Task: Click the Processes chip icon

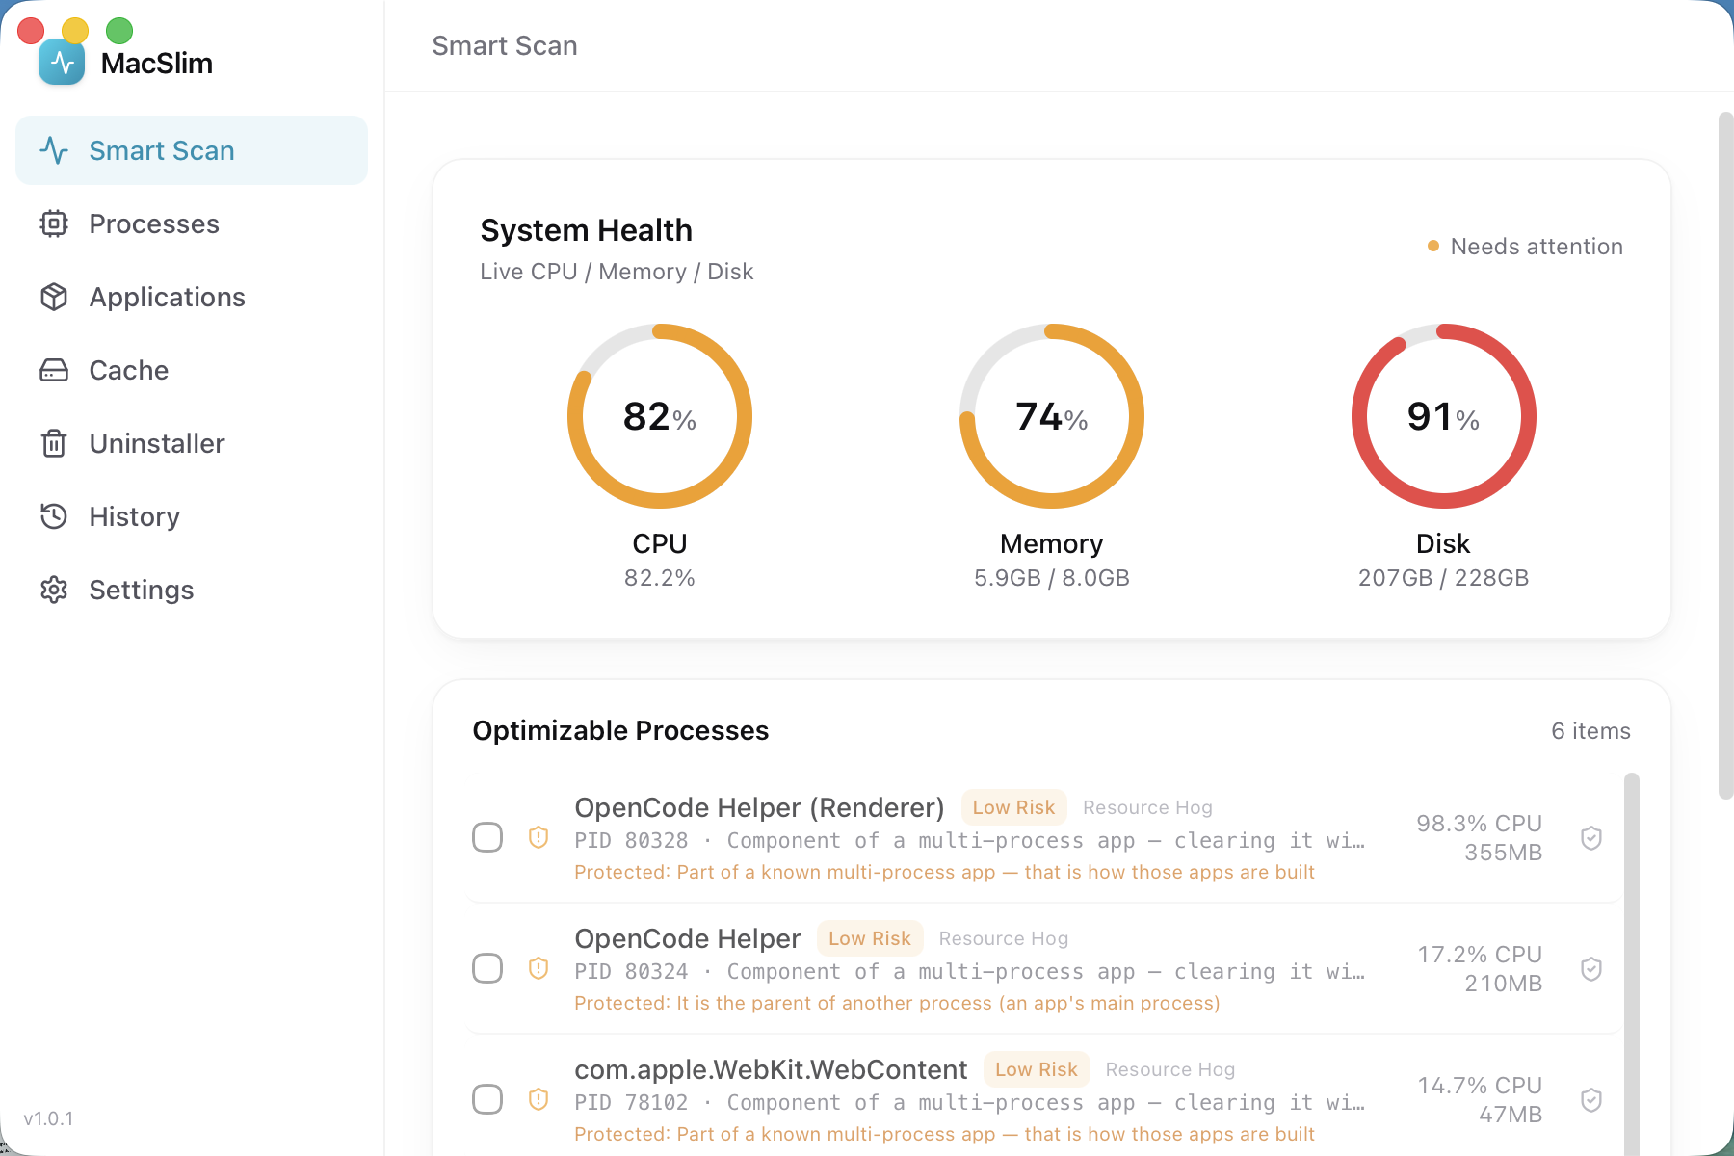Action: coord(54,223)
